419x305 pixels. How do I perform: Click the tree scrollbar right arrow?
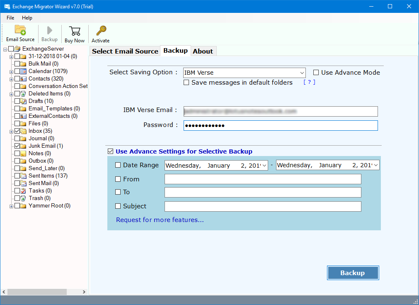84,292
